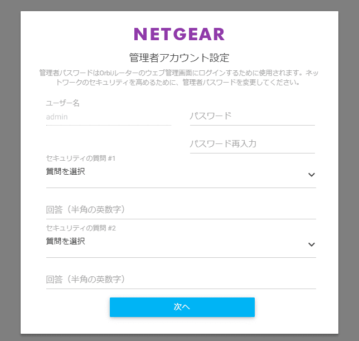Image resolution: width=359 pixels, height=341 pixels.
Task: Focus the answer field under security question #1
Action: tap(181, 210)
